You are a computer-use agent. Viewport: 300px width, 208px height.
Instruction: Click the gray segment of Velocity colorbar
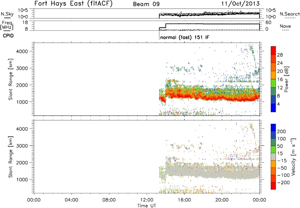coord(273,157)
